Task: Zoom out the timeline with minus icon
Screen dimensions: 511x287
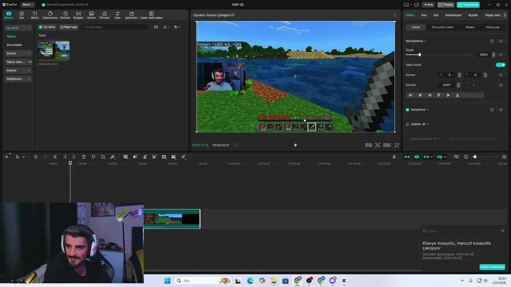Action: point(466,157)
